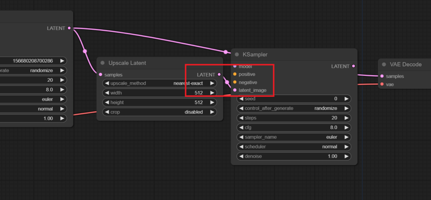Click the LATENT output socket of Upscale Latent
Viewport: 431px width, 200px height.
coord(219,75)
